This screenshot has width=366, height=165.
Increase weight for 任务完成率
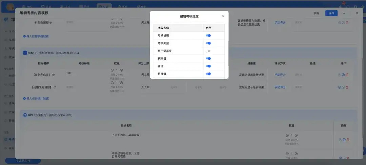coord(121,70)
